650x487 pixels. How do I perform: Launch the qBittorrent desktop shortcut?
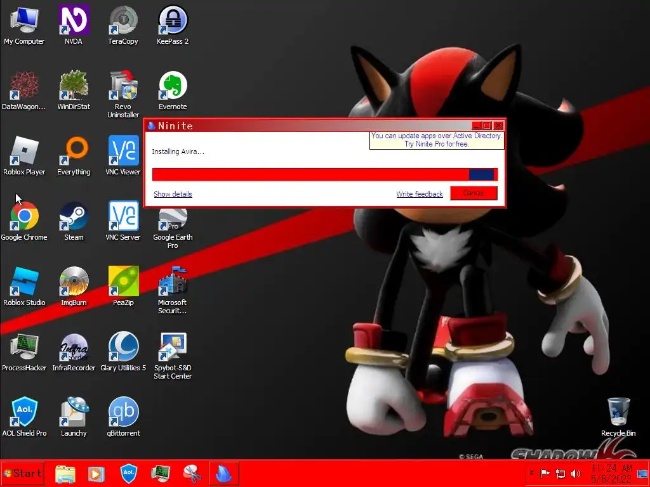(123, 417)
